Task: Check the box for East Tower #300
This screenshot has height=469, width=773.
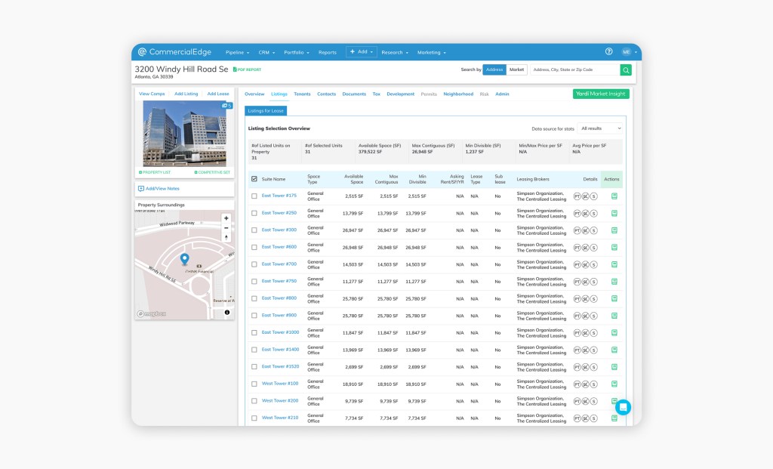Action: tap(254, 230)
